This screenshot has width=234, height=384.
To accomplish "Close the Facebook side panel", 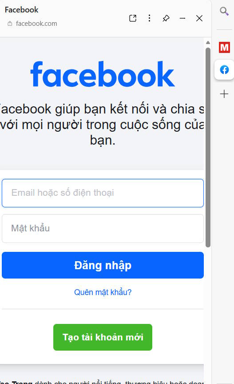I will (x=199, y=18).
